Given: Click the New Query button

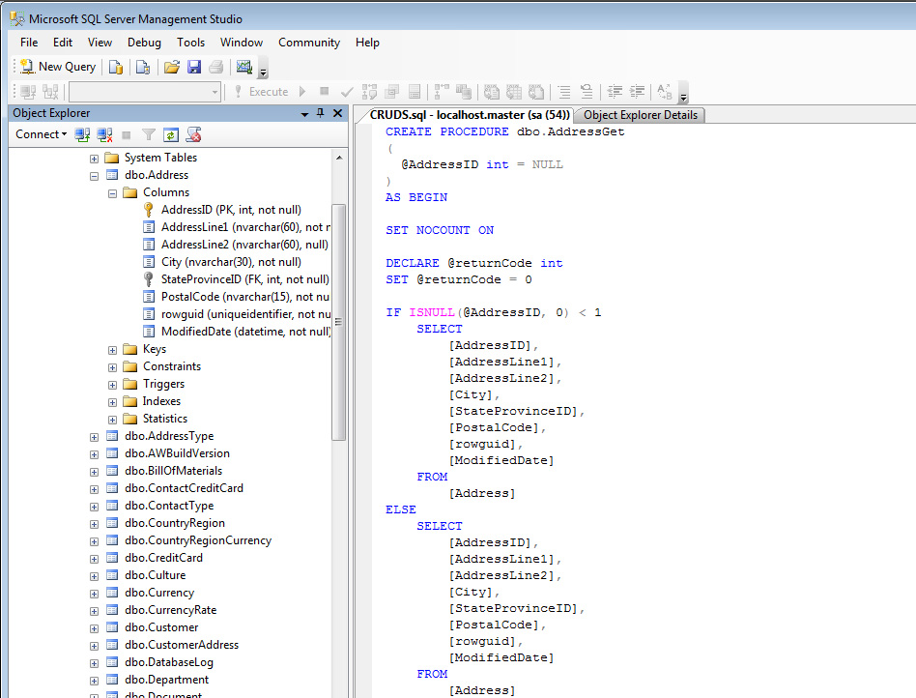Looking at the screenshot, I should [58, 67].
